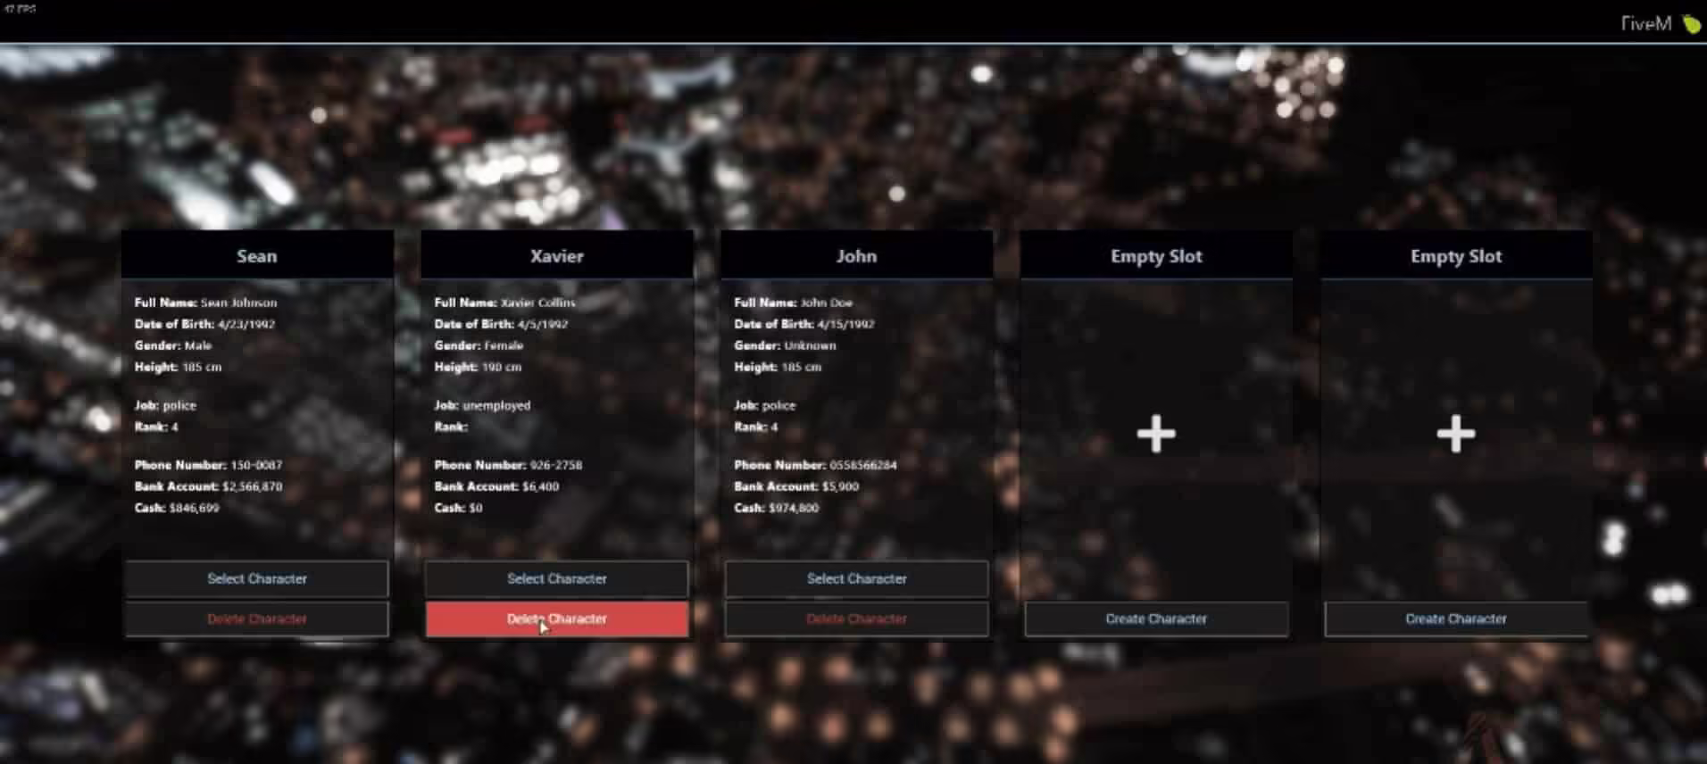Click Job: unemployed line
1707x764 pixels.
(x=482, y=405)
